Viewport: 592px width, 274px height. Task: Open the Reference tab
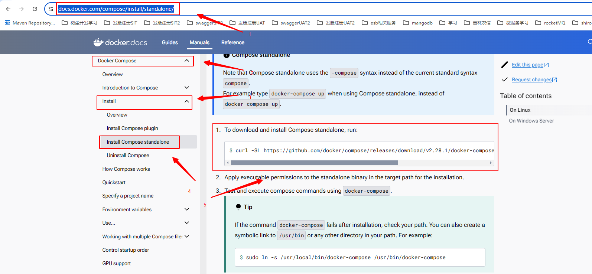233,42
